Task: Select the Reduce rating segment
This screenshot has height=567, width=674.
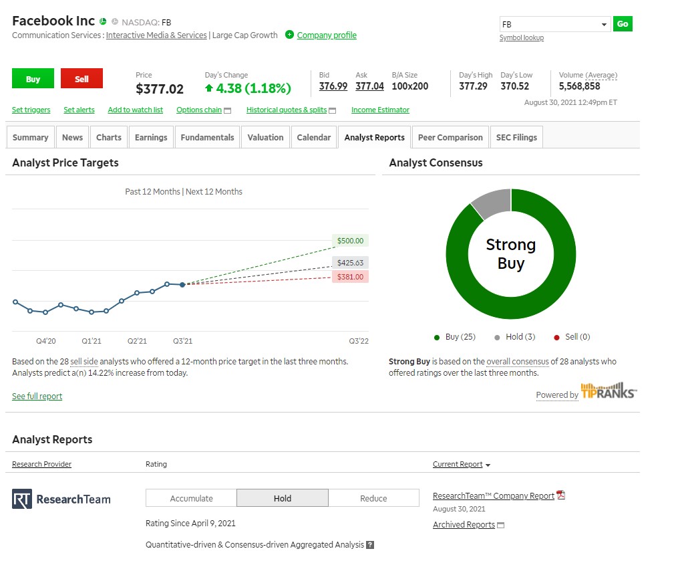Action: coord(373,498)
